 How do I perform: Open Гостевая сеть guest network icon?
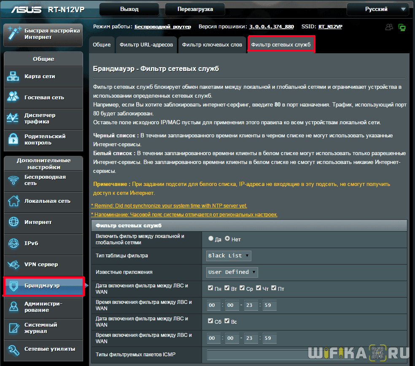[13, 97]
